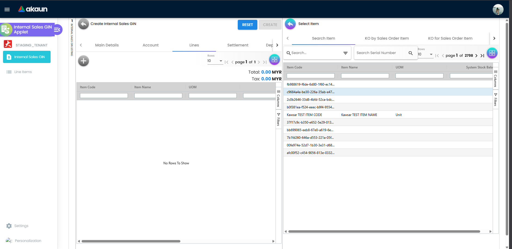Sort Lines grid by Item Code header
Image resolution: width=512 pixels, height=249 pixels.
pyautogui.click(x=88, y=87)
